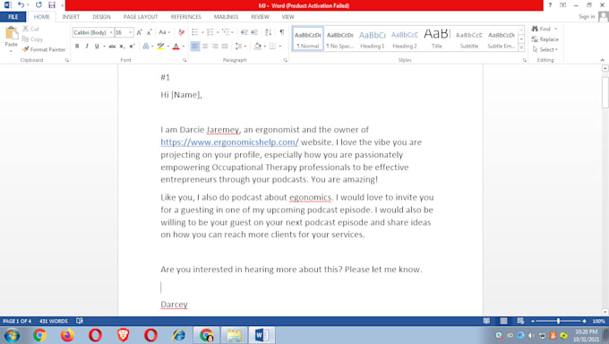Sort the selected paragraphs

pyautogui.click(x=269, y=32)
